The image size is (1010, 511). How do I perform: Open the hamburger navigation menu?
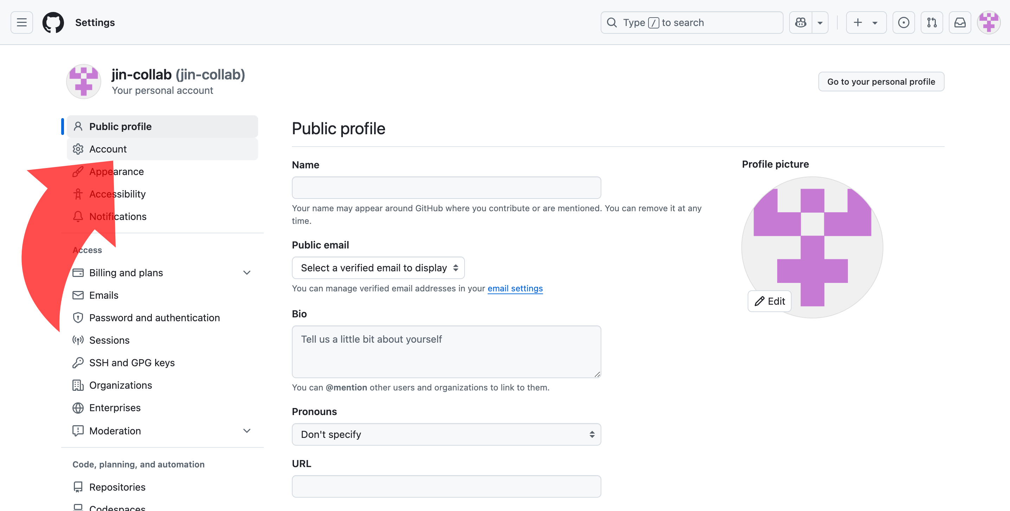pos(21,22)
